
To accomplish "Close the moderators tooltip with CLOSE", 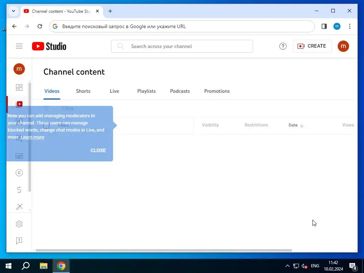I will pos(98,150).
